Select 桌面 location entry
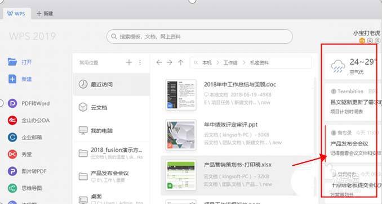Screen dimensions: 382x204 112,198
